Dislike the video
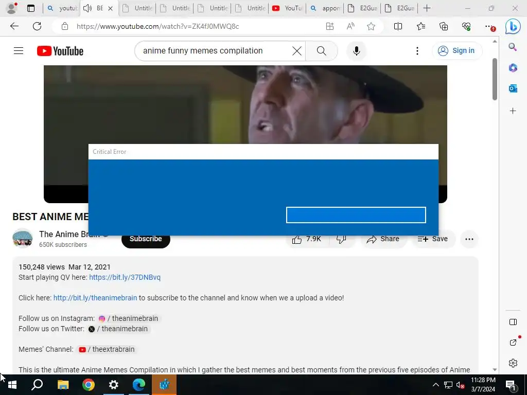This screenshot has height=395, width=527. (341, 239)
